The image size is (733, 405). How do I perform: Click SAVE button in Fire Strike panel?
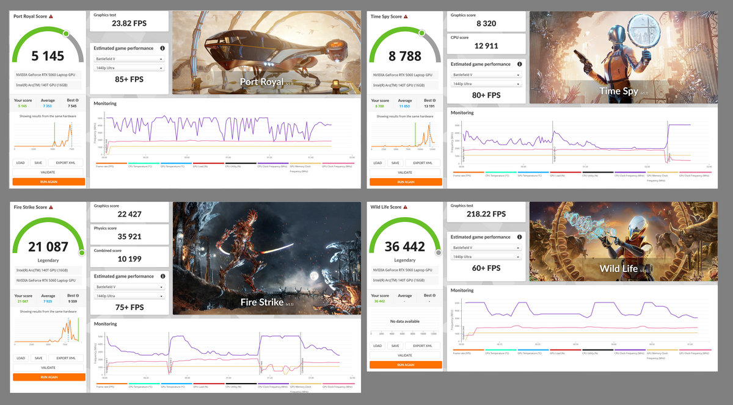point(38,358)
